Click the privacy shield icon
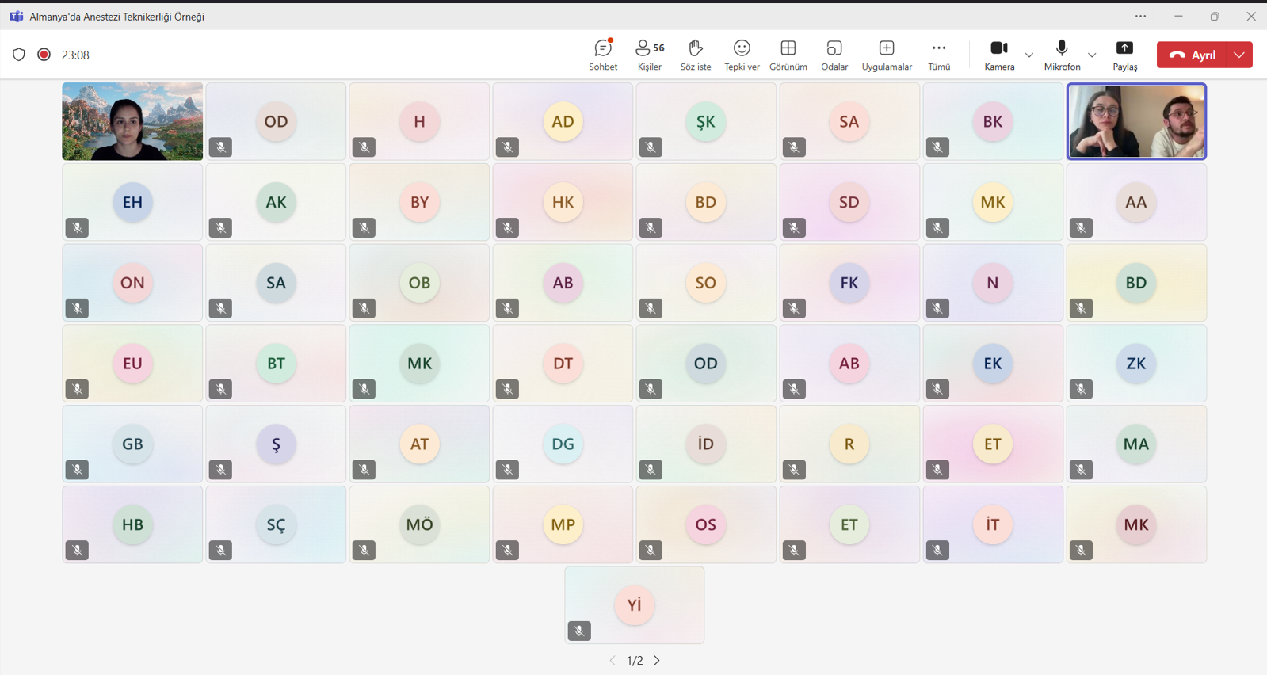 pyautogui.click(x=19, y=55)
